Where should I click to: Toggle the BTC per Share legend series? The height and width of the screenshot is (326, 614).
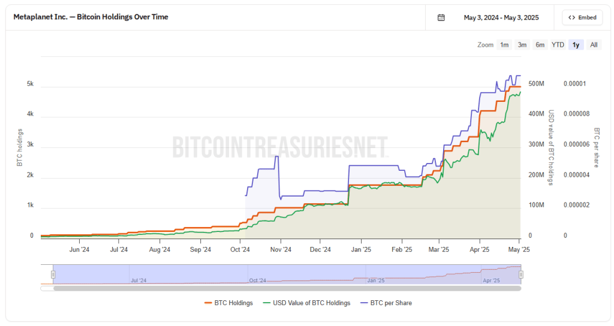pyautogui.click(x=386, y=303)
